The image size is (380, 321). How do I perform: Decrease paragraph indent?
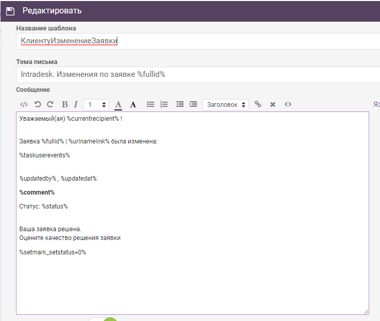180,104
